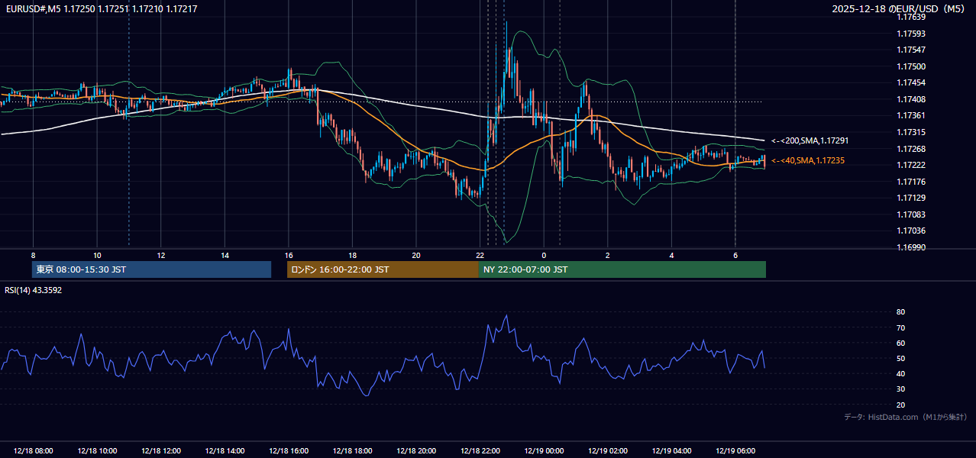Image resolution: width=976 pixels, height=458 pixels.
Task: Click price axis value 1.17361
Action: pyautogui.click(x=910, y=116)
